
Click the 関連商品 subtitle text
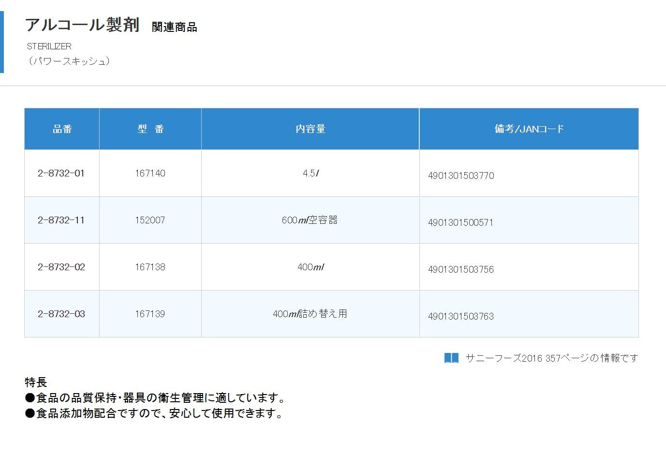coord(174,27)
